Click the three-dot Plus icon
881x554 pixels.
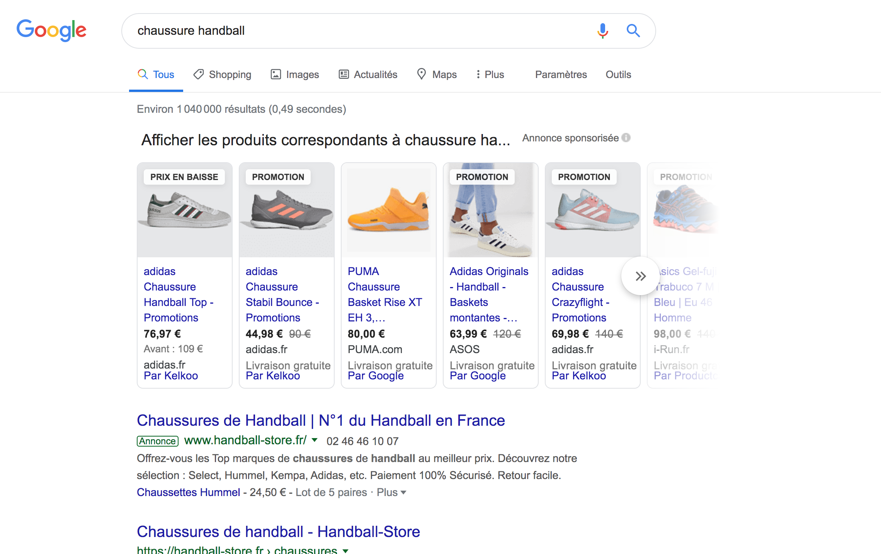(x=478, y=74)
